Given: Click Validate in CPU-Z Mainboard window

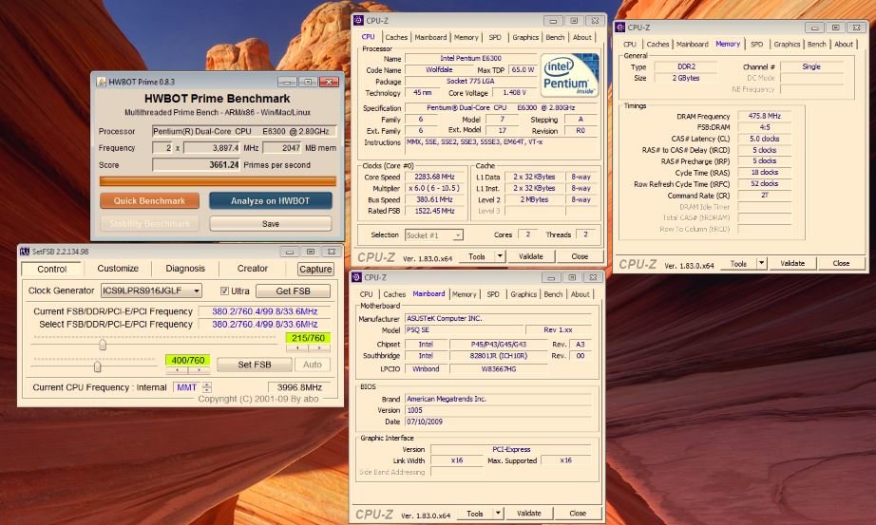Looking at the screenshot, I should coord(528,514).
